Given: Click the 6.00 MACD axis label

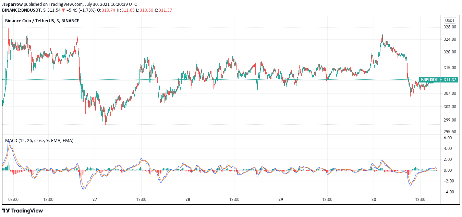Looking at the screenshot, I should 448,138.
